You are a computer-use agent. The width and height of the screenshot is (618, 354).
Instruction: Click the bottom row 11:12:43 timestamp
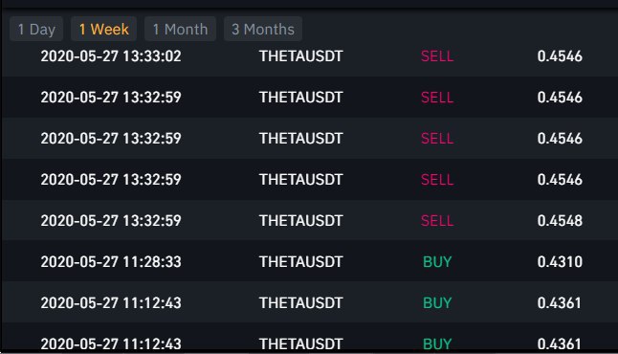coord(111,343)
